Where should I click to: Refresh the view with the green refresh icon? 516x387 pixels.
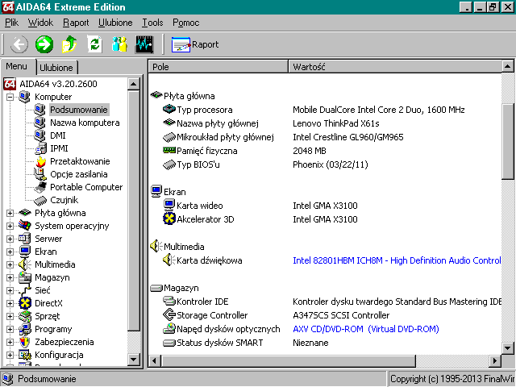(x=94, y=44)
